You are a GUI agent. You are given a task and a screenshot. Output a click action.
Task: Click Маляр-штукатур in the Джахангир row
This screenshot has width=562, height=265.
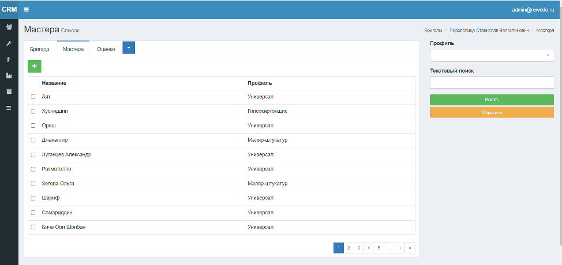[x=267, y=140]
